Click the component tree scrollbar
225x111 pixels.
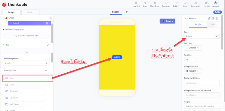pos(52,33)
